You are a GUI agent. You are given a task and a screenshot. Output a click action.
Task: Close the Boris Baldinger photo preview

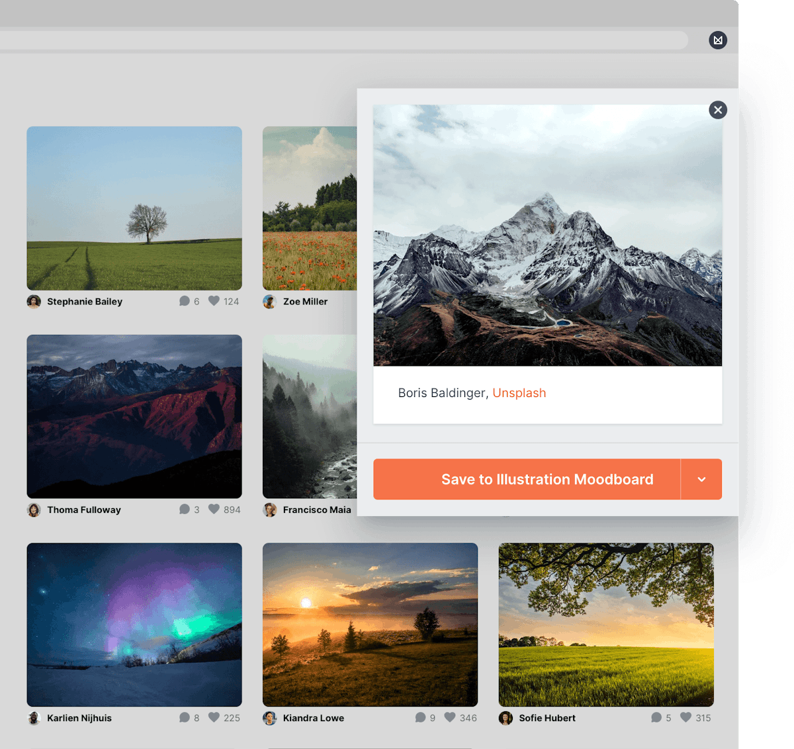click(x=718, y=110)
